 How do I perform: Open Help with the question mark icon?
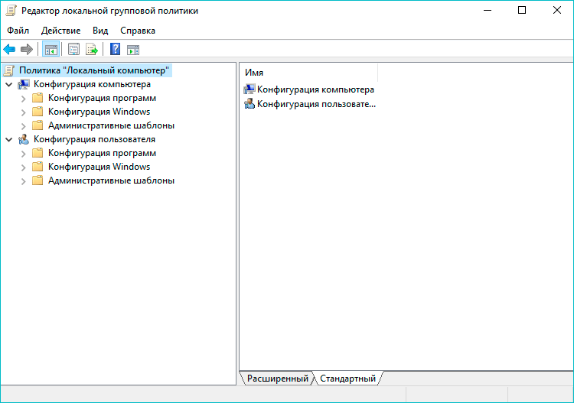tap(115, 50)
